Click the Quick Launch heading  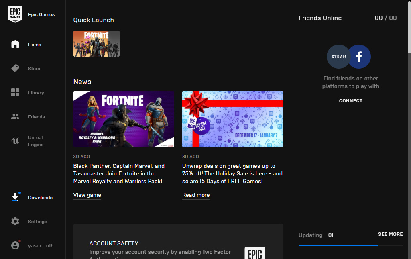pos(94,20)
